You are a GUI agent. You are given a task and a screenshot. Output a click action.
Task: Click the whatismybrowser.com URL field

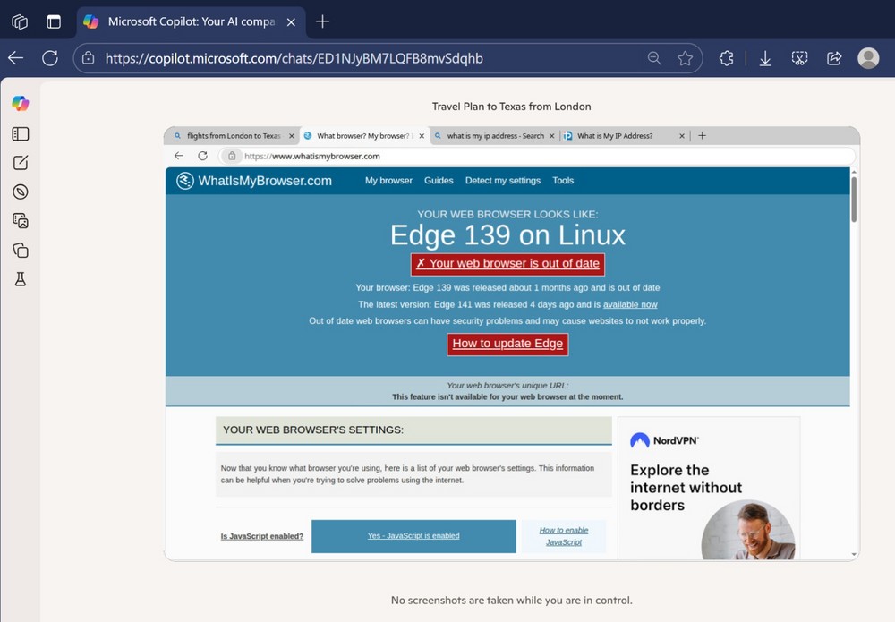536,156
